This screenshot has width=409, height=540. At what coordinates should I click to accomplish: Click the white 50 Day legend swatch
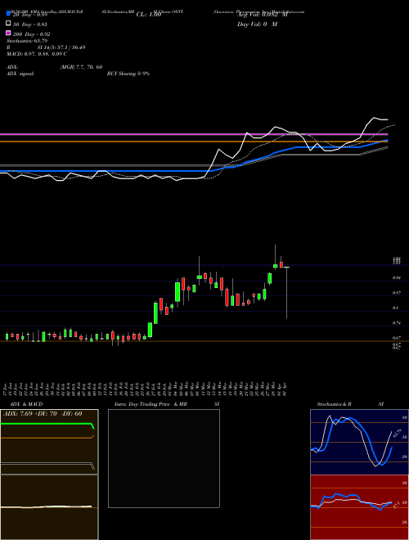click(9, 24)
